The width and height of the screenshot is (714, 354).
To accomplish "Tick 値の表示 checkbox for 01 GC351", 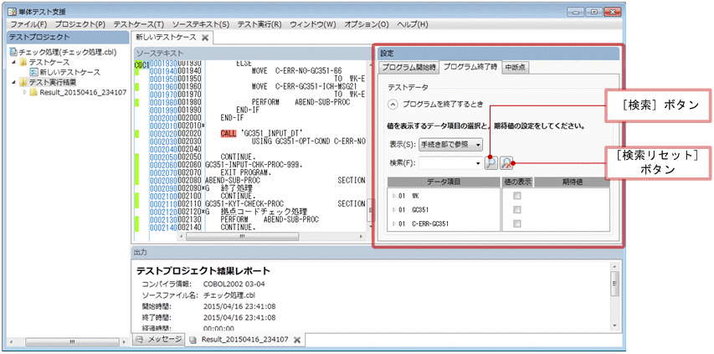I will (x=516, y=210).
